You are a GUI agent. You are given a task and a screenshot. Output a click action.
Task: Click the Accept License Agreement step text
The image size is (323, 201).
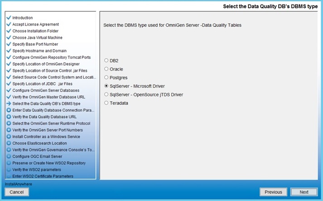[36, 24]
